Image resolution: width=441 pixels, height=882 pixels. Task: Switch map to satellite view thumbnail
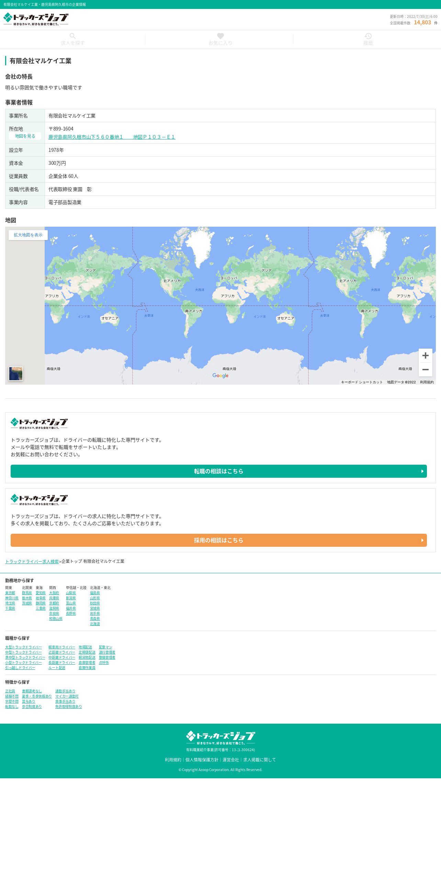pyautogui.click(x=16, y=374)
